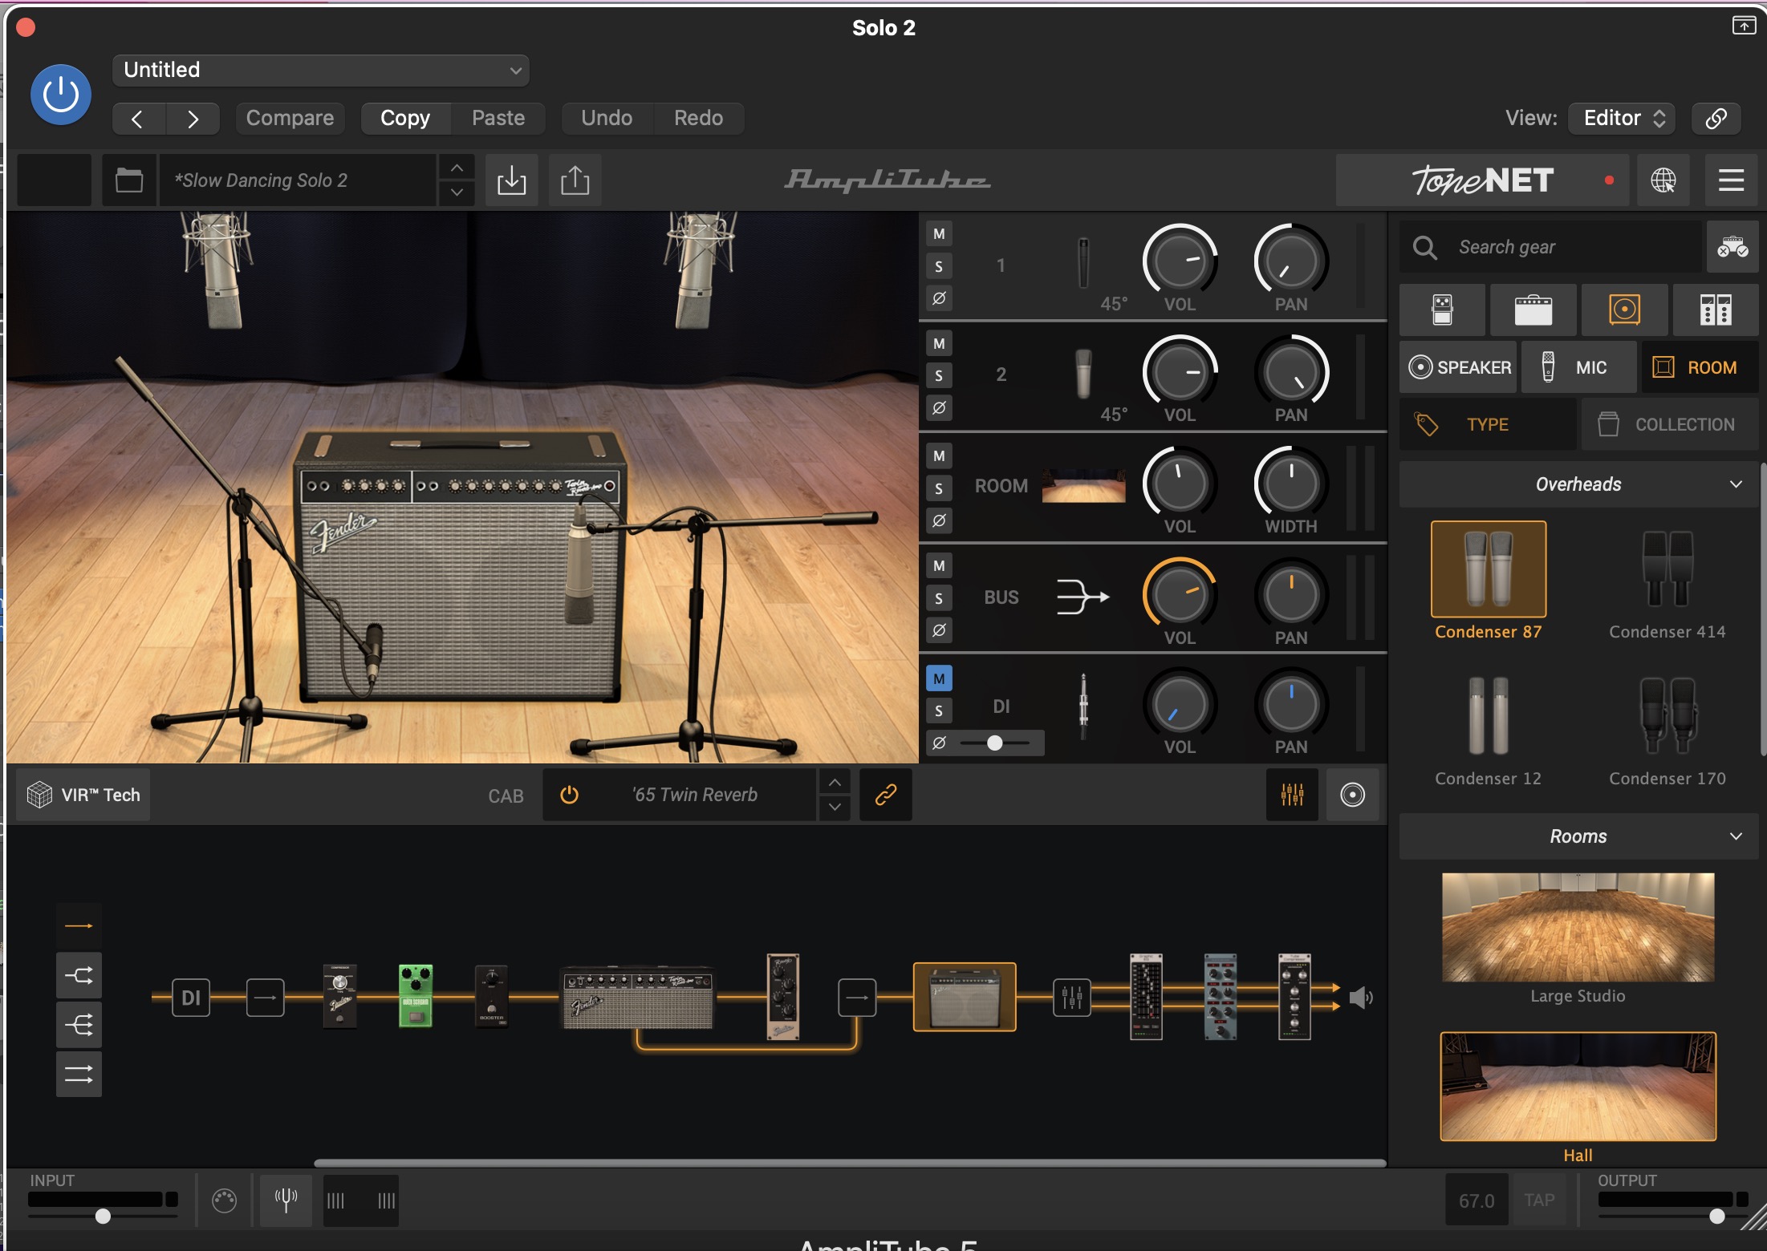Click the search magnifier icon
Image resolution: width=1767 pixels, height=1251 pixels.
1425,247
